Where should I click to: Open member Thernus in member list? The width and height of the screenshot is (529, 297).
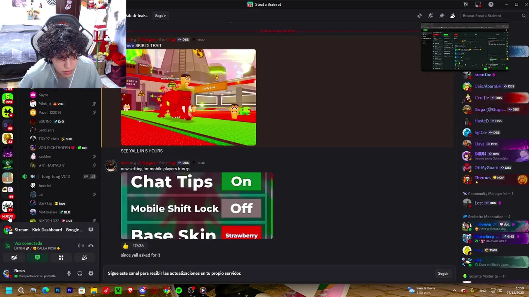point(494,179)
